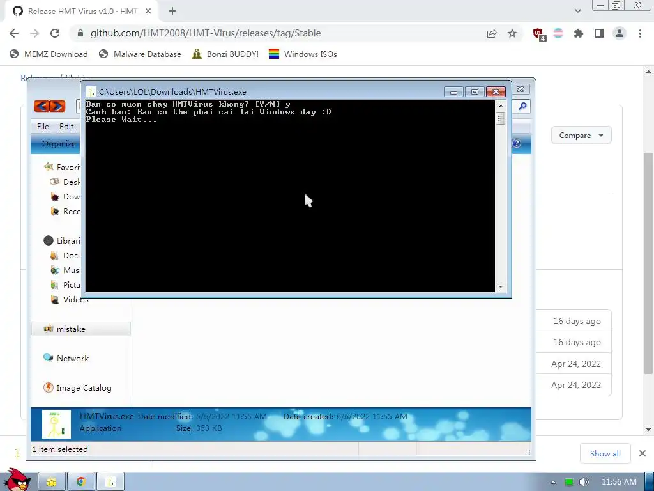Open Documents library
The width and height of the screenshot is (654, 491).
65,256
